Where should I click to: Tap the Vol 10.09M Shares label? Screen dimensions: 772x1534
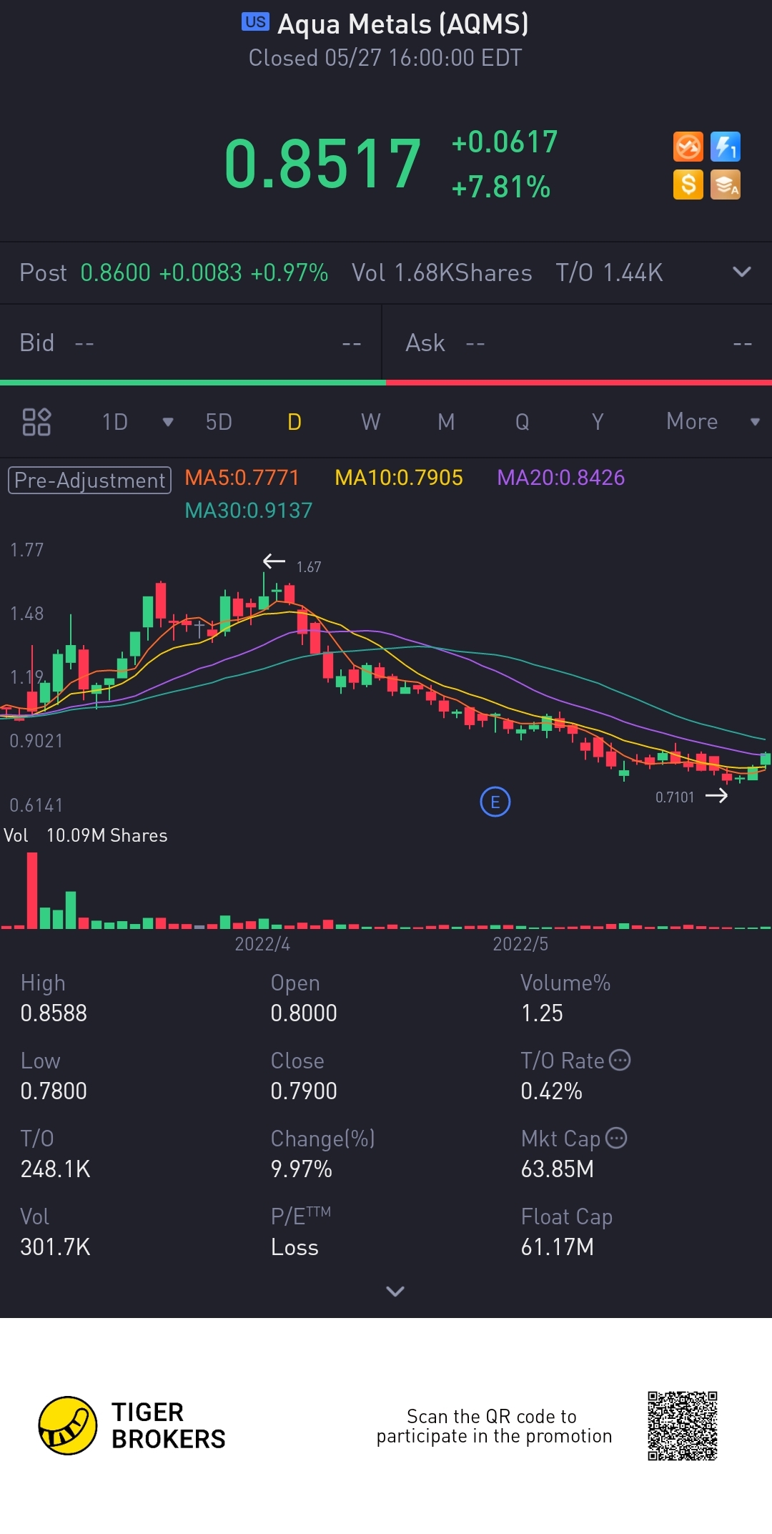[x=86, y=835]
